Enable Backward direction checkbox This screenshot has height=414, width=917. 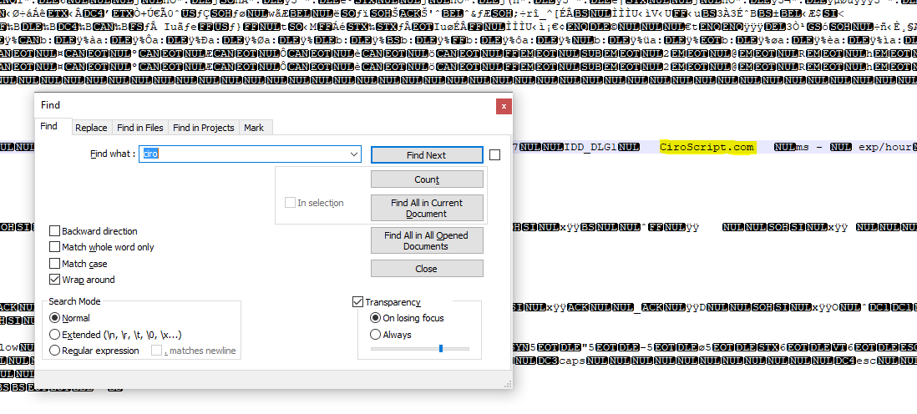click(x=55, y=231)
